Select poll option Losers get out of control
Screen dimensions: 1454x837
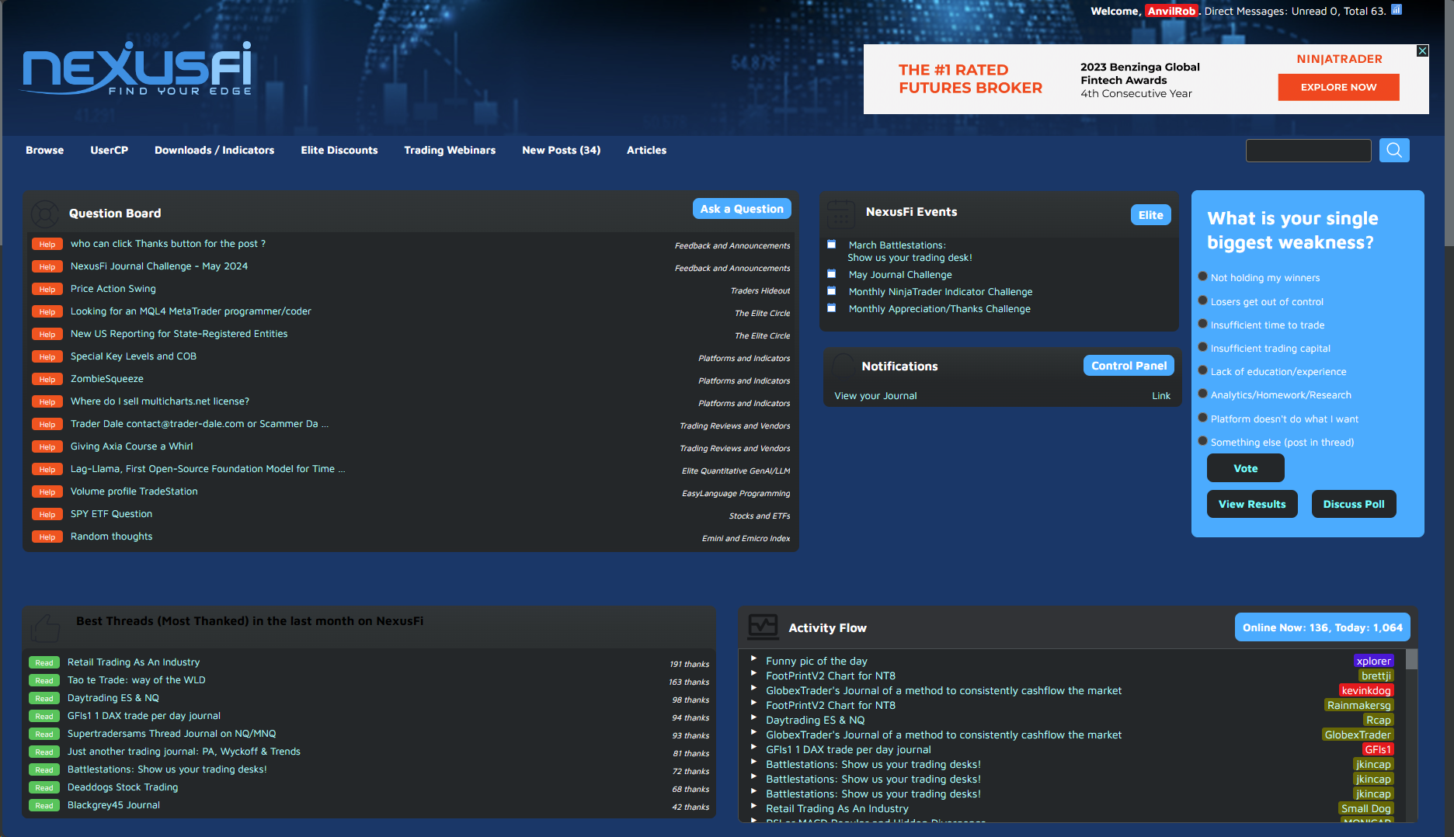(1202, 300)
